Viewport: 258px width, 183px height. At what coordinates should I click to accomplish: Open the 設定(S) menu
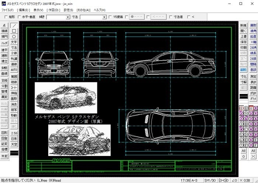(69, 10)
